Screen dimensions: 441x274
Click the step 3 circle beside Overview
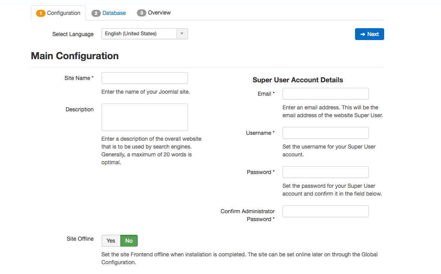(141, 13)
